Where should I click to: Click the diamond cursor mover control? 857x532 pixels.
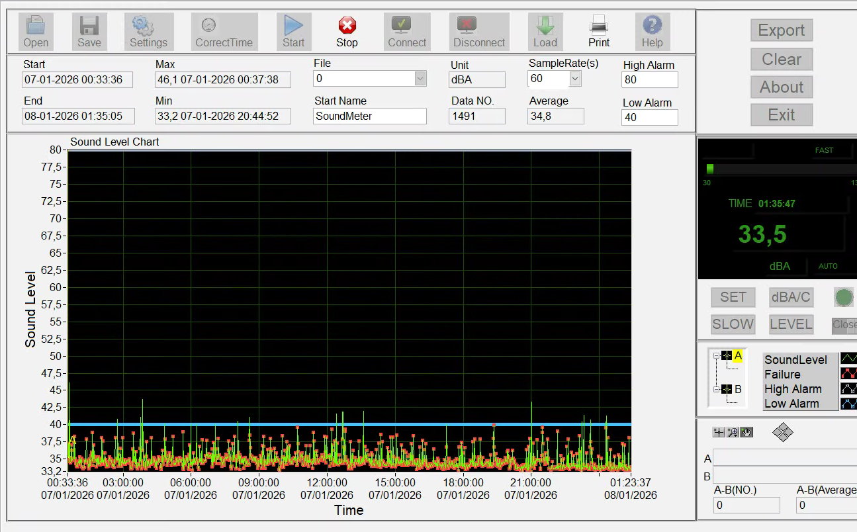pyautogui.click(x=783, y=433)
